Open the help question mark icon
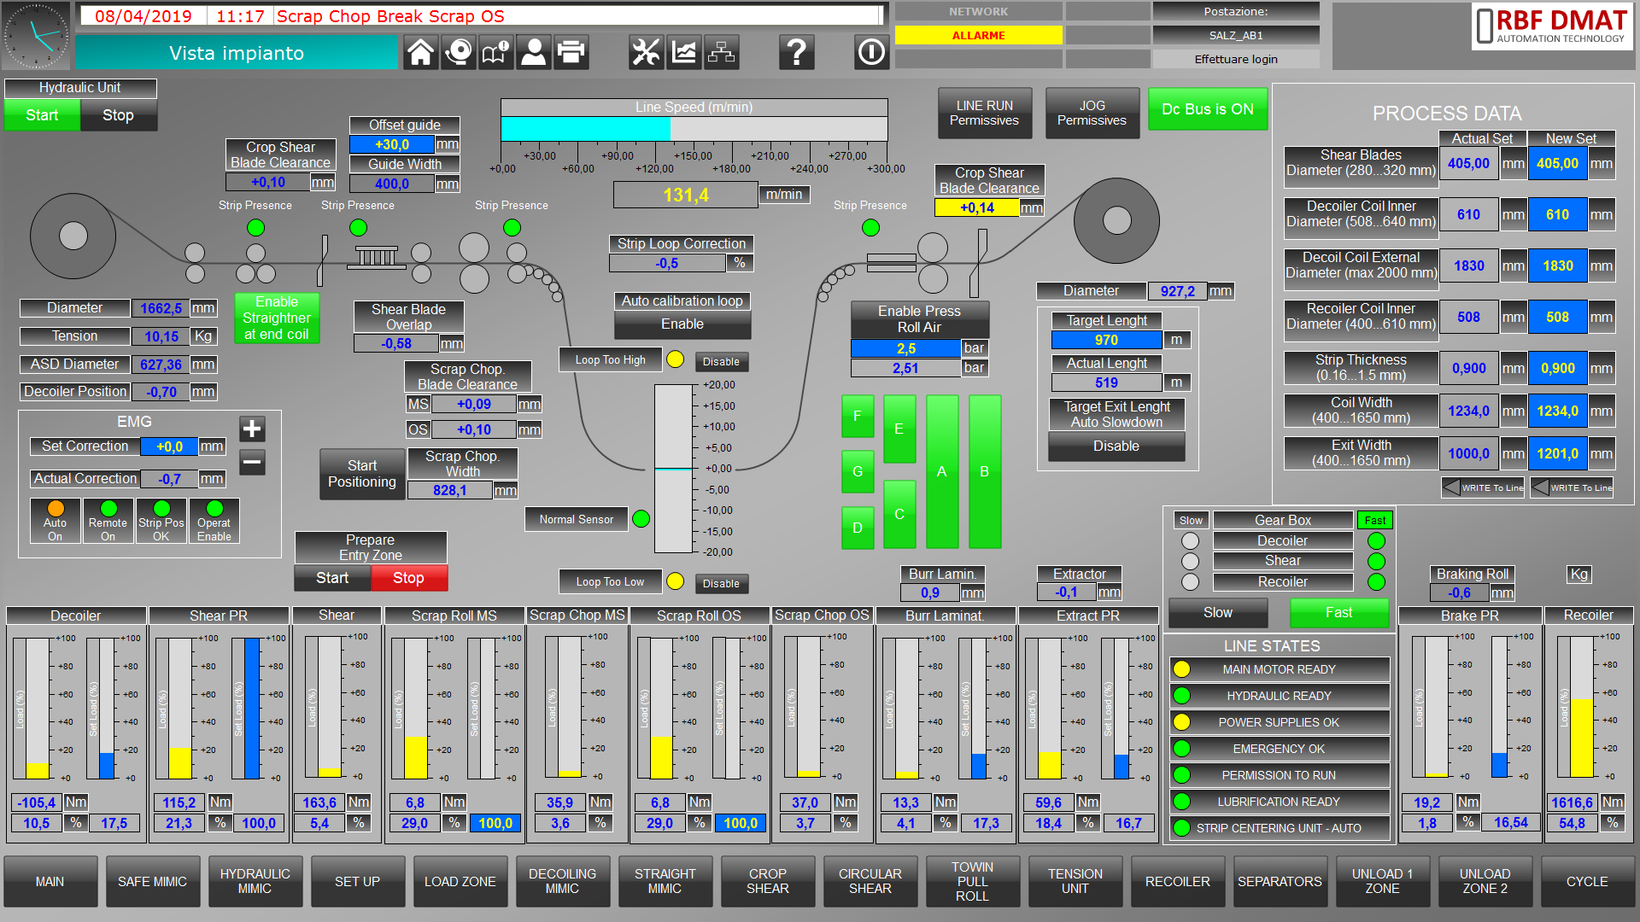 point(796,53)
